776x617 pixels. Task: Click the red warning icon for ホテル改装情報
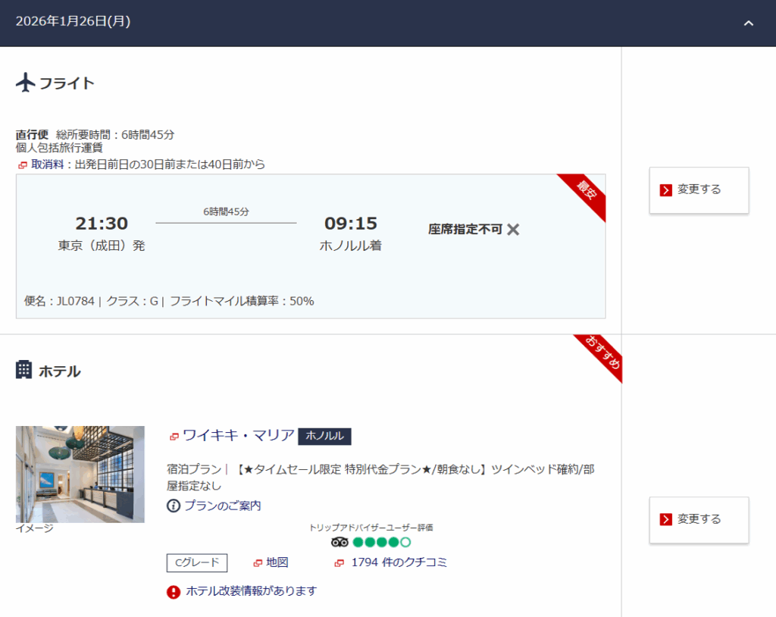(x=174, y=591)
